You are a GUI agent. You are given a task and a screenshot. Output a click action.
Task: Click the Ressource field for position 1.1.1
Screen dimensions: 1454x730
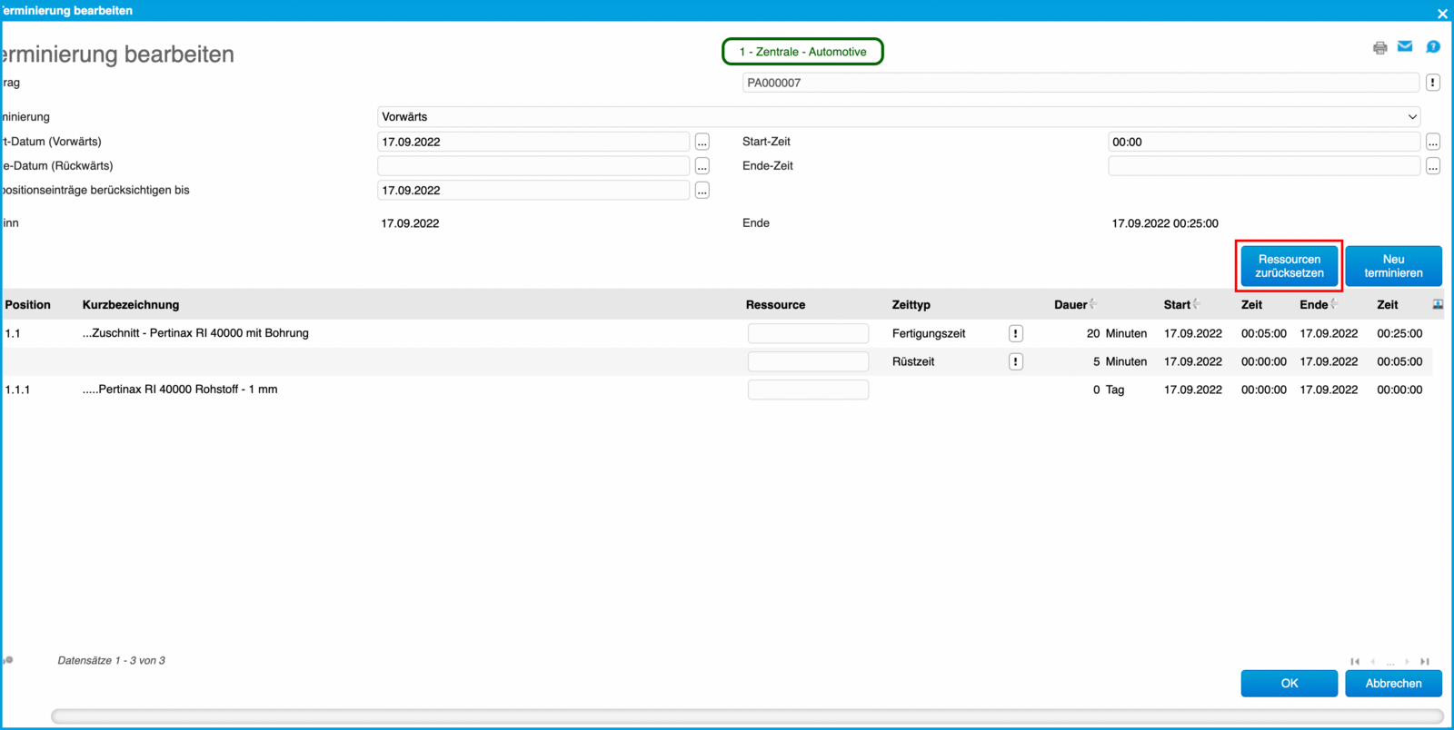pos(808,390)
